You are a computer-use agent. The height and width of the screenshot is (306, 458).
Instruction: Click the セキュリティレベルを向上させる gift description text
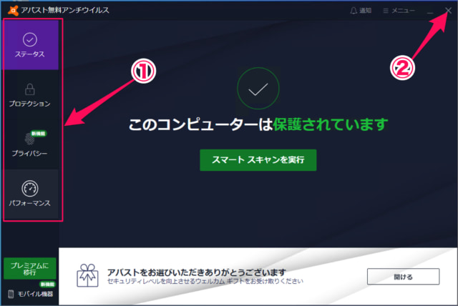205,281
